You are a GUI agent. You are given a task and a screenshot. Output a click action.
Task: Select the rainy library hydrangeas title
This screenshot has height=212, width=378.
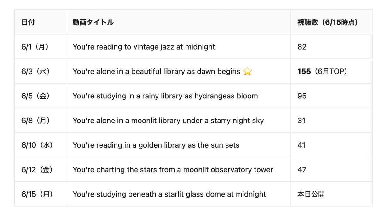tap(165, 96)
